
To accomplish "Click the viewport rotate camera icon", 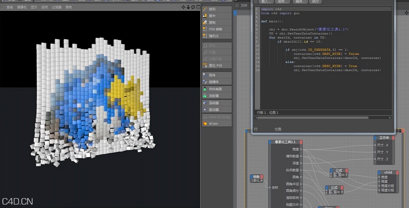I will click(193, 7).
